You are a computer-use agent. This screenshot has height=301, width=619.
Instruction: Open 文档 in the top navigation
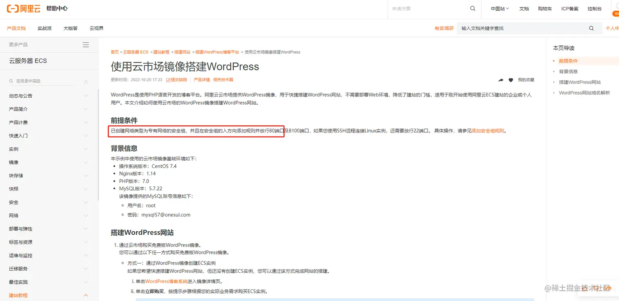point(524,9)
